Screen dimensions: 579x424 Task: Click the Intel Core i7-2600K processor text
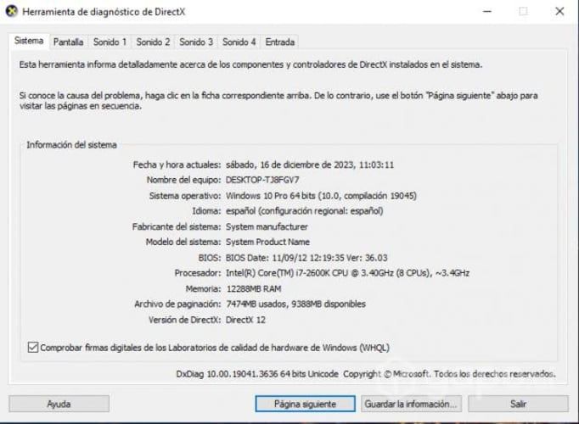pyautogui.click(x=347, y=273)
